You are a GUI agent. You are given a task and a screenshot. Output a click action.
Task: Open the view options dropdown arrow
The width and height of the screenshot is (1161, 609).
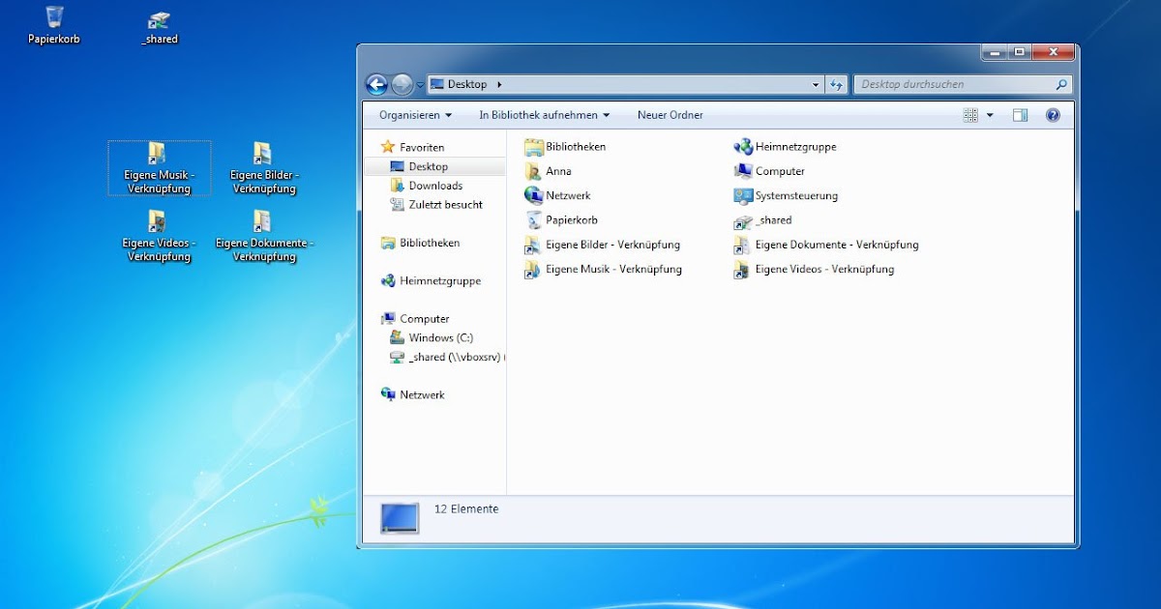(990, 115)
